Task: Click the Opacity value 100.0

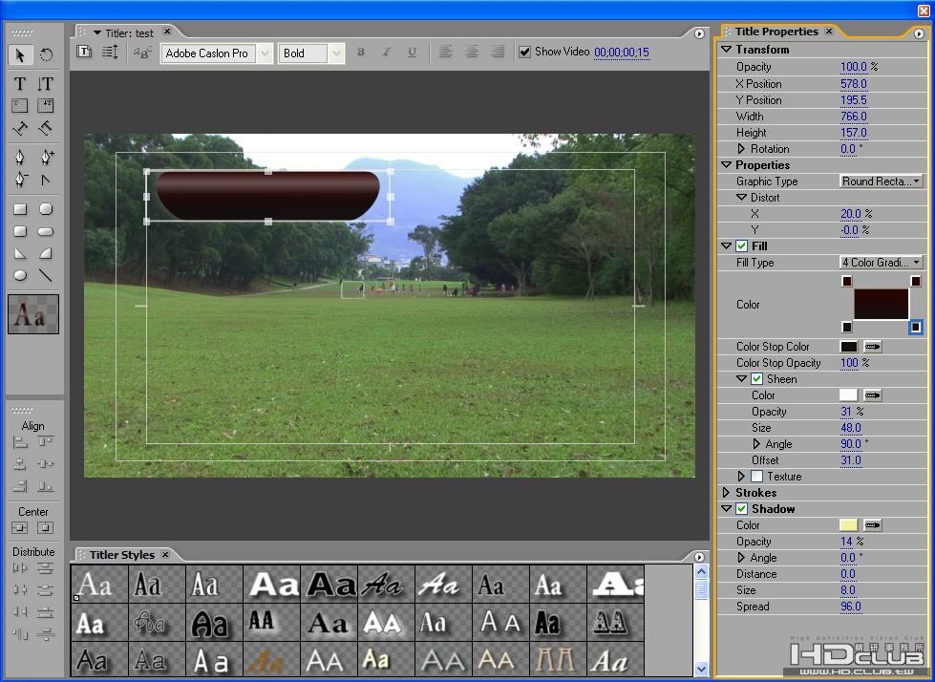Action: (853, 67)
